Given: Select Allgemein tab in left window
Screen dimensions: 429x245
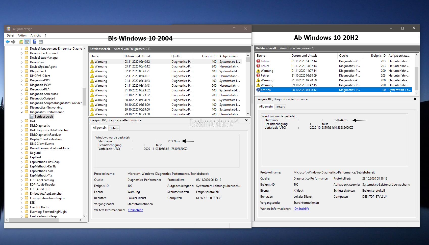Looking at the screenshot, I should coord(100,128).
